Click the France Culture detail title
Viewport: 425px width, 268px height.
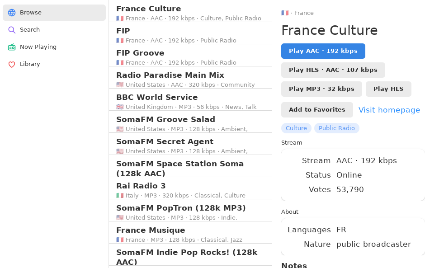coord(329,30)
